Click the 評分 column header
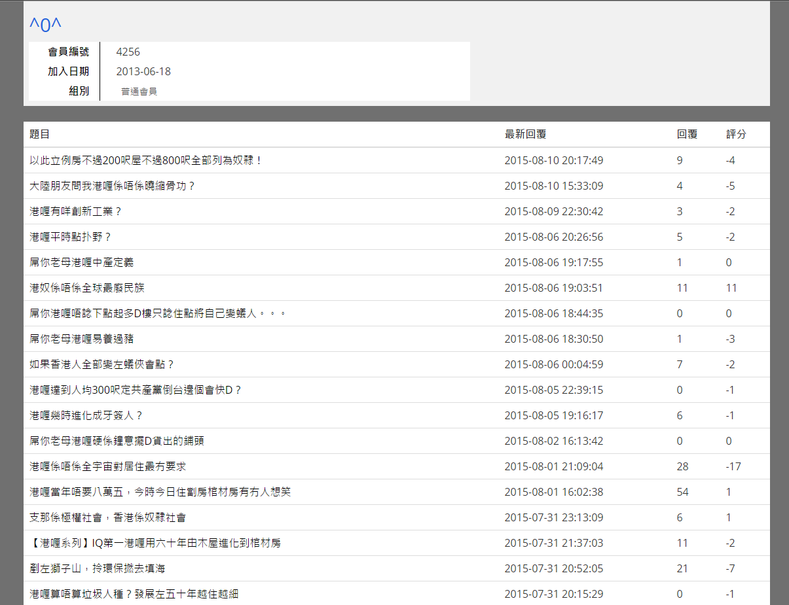The width and height of the screenshot is (789, 605). pyautogui.click(x=736, y=134)
